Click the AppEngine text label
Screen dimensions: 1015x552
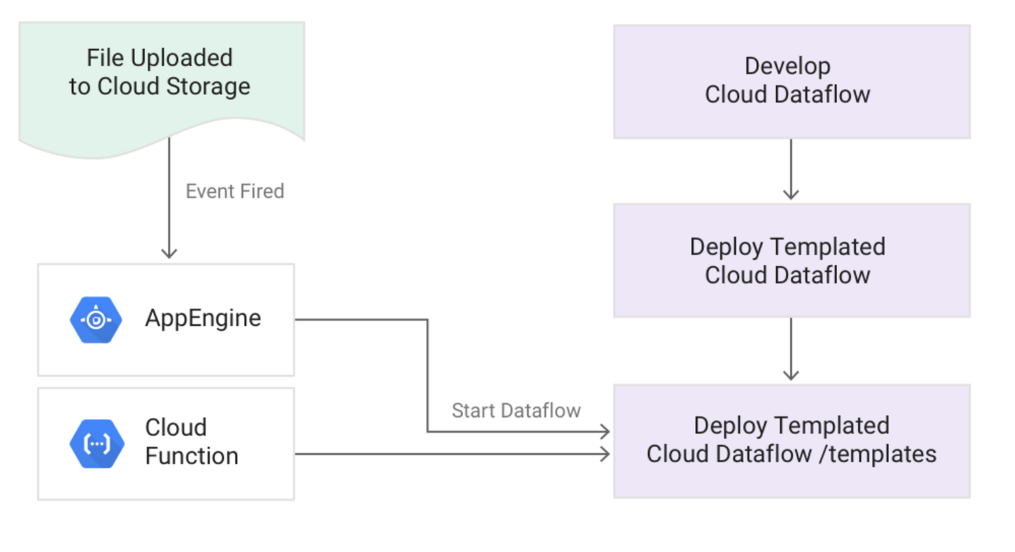pyautogui.click(x=203, y=318)
